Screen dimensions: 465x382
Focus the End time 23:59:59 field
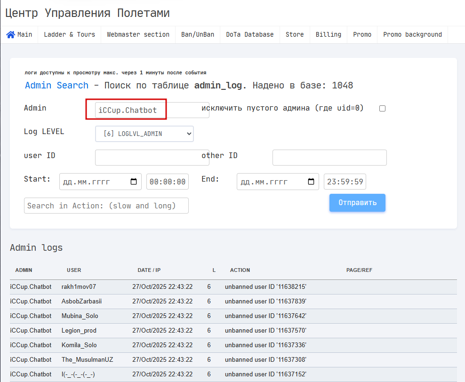coord(345,182)
